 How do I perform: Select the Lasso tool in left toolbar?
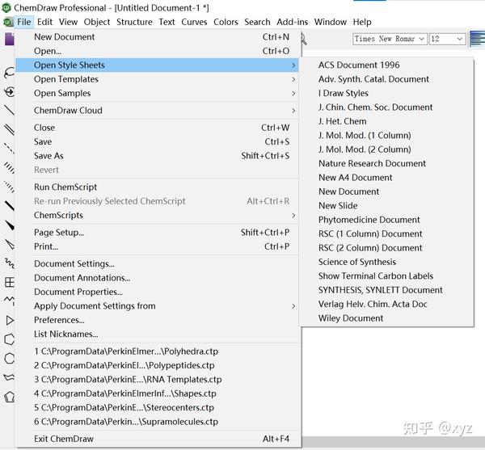point(9,74)
